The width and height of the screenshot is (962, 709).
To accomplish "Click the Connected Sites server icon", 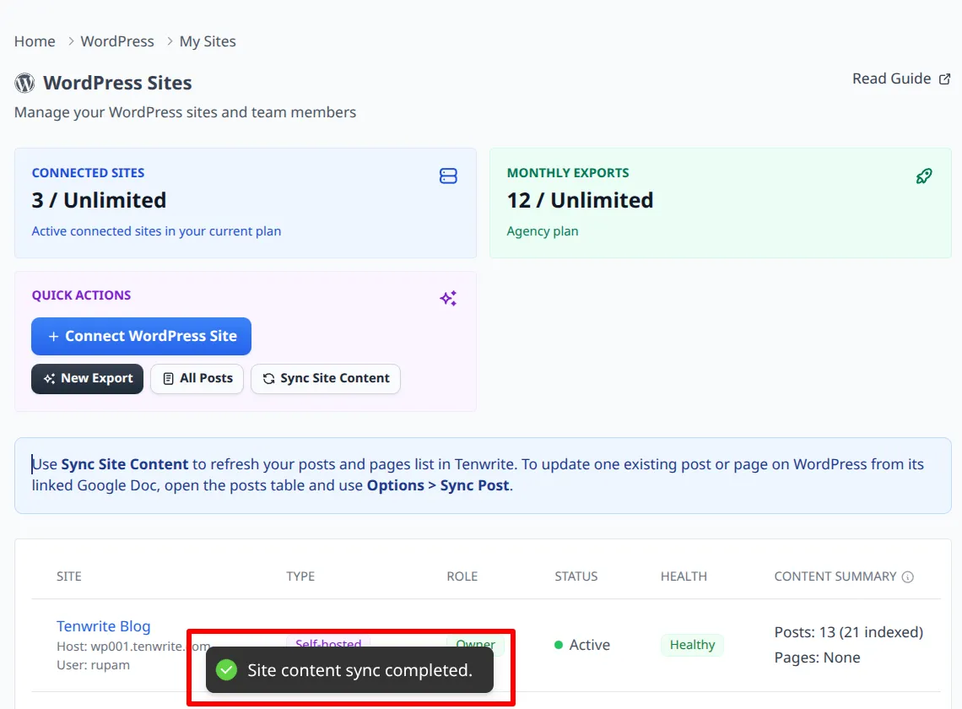I will [448, 176].
